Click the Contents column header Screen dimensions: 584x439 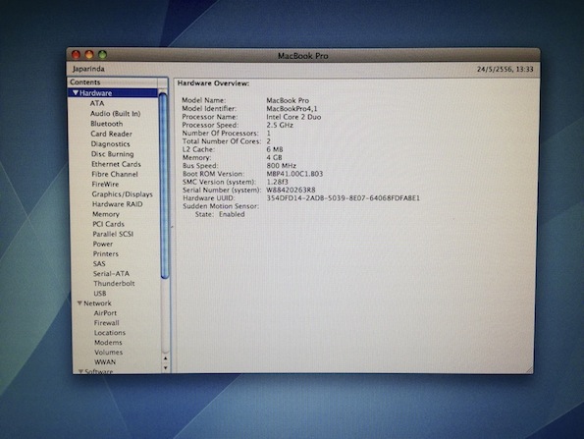(x=113, y=82)
